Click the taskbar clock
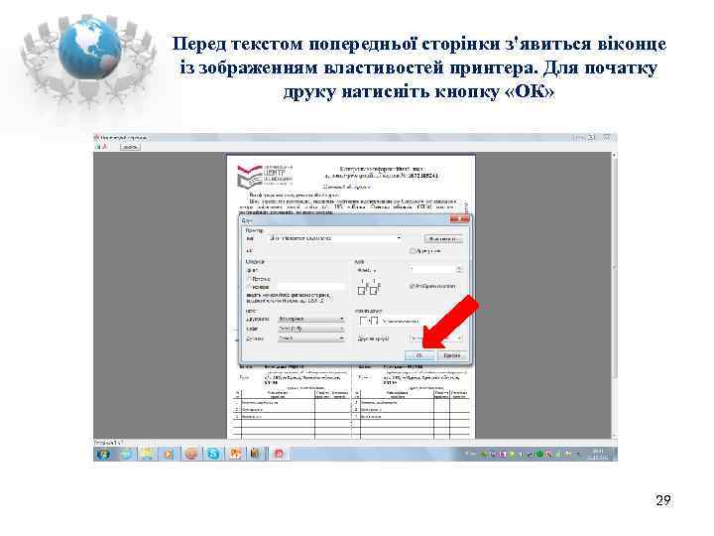 pyautogui.click(x=597, y=454)
